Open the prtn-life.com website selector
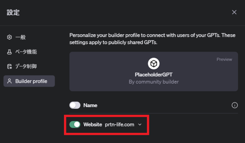 click(x=120, y=124)
